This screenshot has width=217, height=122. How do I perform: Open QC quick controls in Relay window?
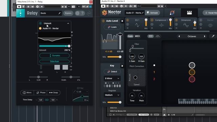[84, 6]
